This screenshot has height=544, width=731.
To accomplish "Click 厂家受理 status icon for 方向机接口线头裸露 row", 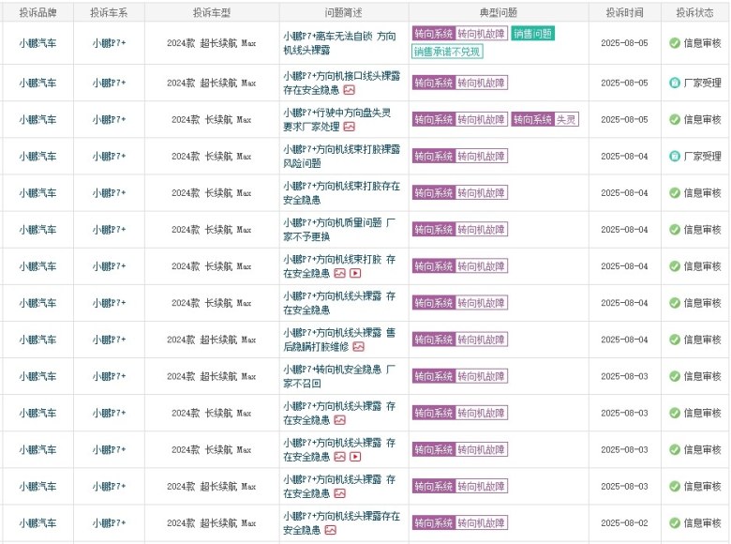I will click(675, 83).
